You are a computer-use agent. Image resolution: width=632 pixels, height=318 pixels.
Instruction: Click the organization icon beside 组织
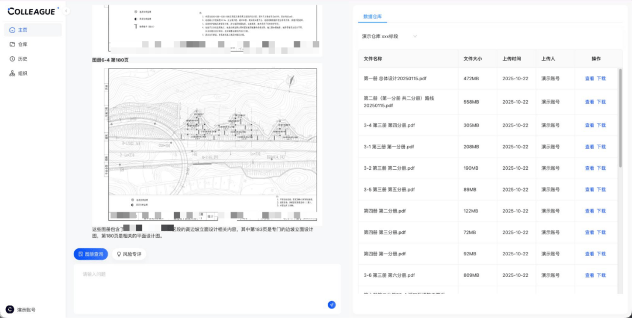[12, 73]
